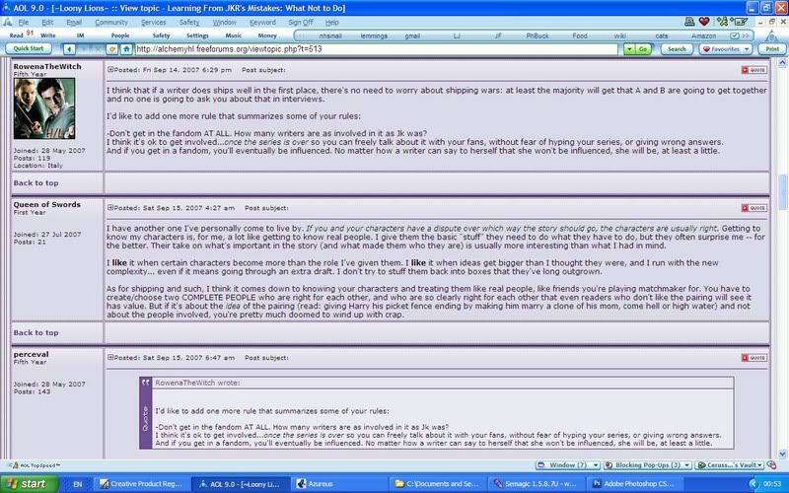Open the Windows Start menu
Screen dimensions: 789x493
28,483
